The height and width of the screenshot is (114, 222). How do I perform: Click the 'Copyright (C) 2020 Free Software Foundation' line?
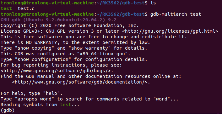click(x=70, y=25)
